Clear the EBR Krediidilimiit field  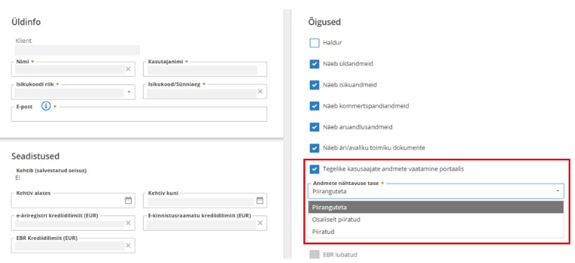128,245
